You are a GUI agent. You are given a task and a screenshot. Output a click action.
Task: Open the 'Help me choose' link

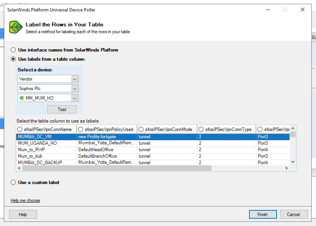[25, 200]
